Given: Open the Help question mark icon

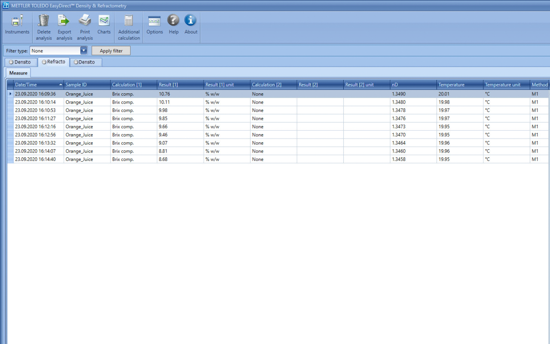Looking at the screenshot, I should 173,20.
